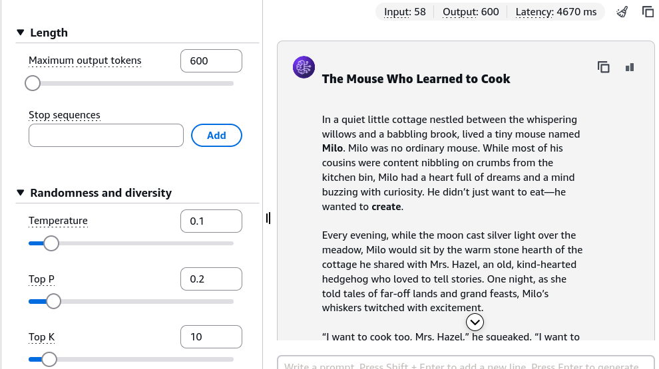Click the Top P value field

212,279
